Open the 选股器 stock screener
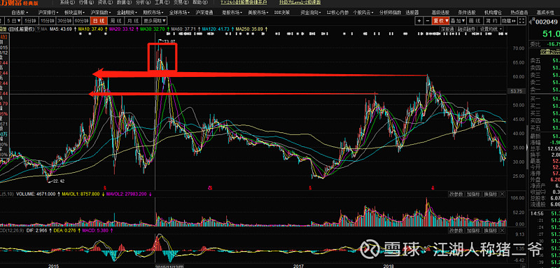Viewport: 560px width, 268px height. [x=412, y=12]
